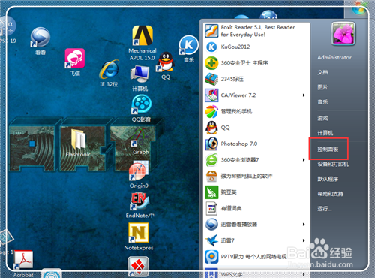Click the flower user account picture

(x=343, y=34)
